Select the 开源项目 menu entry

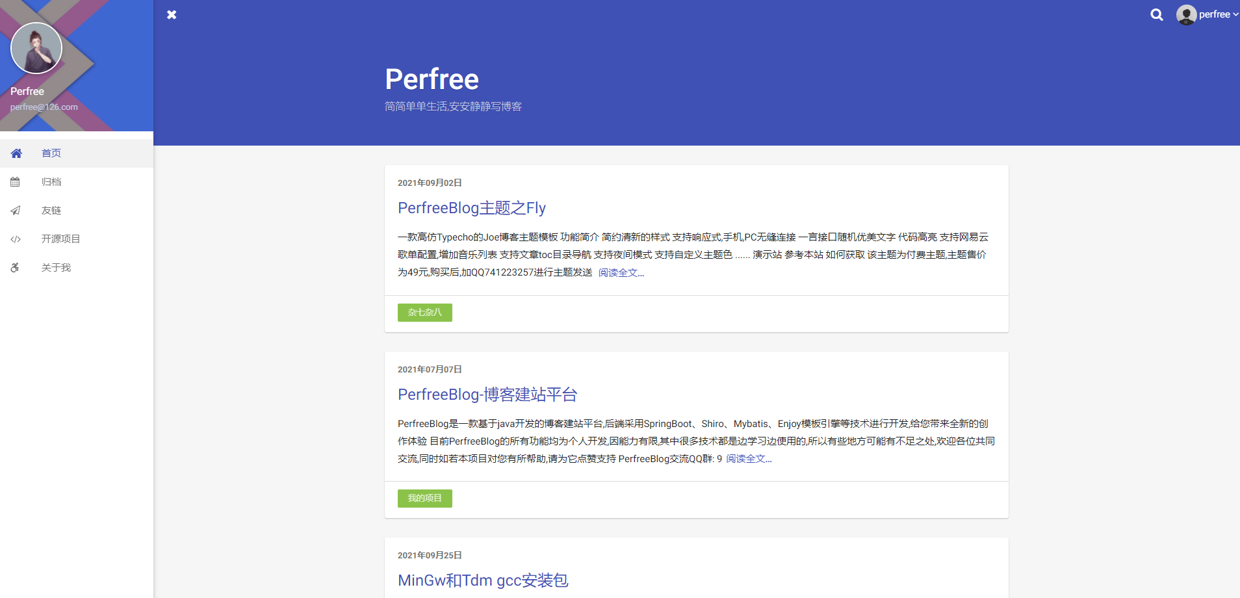(77, 239)
